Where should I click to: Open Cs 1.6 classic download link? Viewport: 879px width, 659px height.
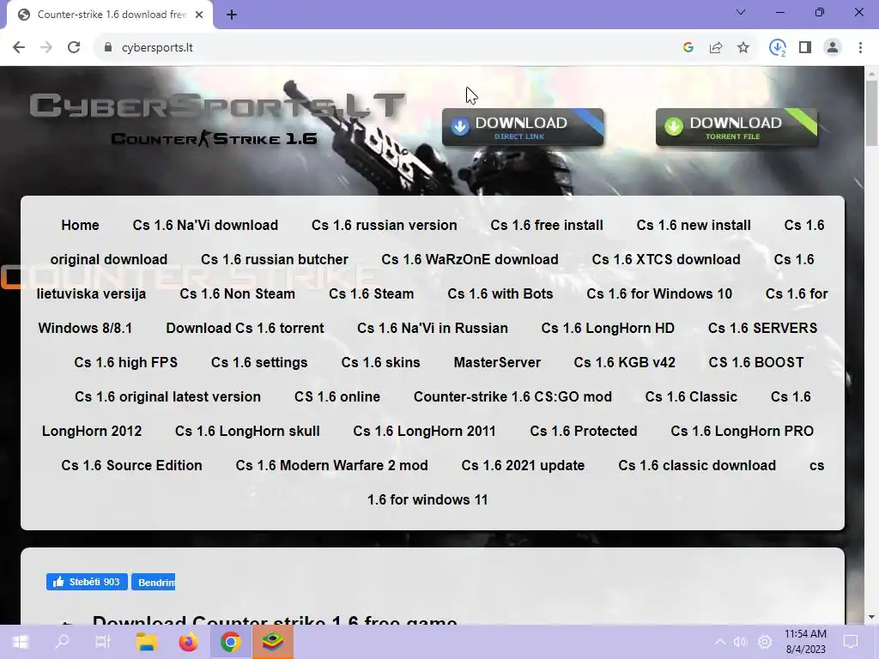click(697, 465)
